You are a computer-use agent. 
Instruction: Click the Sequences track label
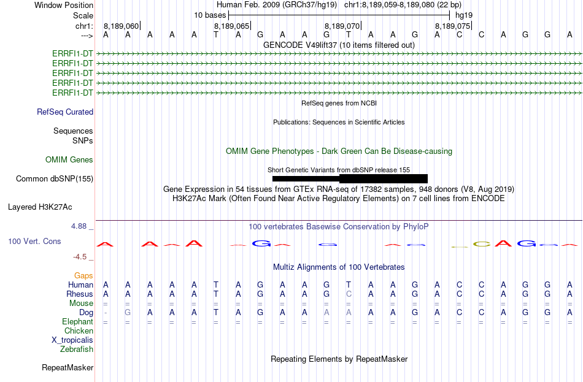click(x=73, y=131)
